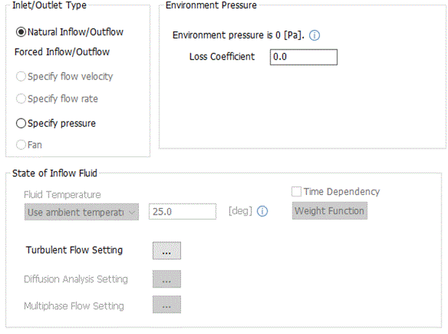Choose the Specify pressure option
Screen dimensions: 448x334
coord(20,123)
